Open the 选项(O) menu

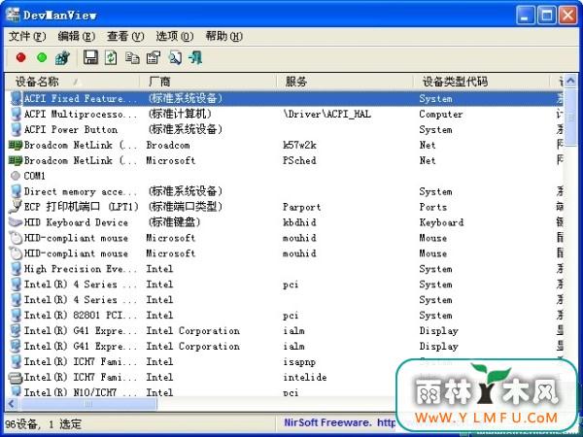175,37
